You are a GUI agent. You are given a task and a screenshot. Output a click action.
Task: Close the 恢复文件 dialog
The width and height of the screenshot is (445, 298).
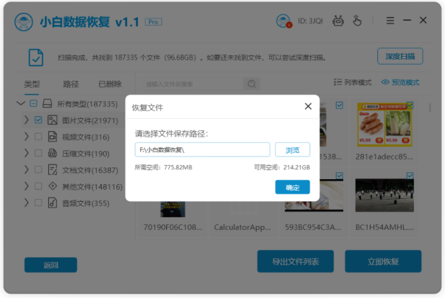[x=308, y=107]
